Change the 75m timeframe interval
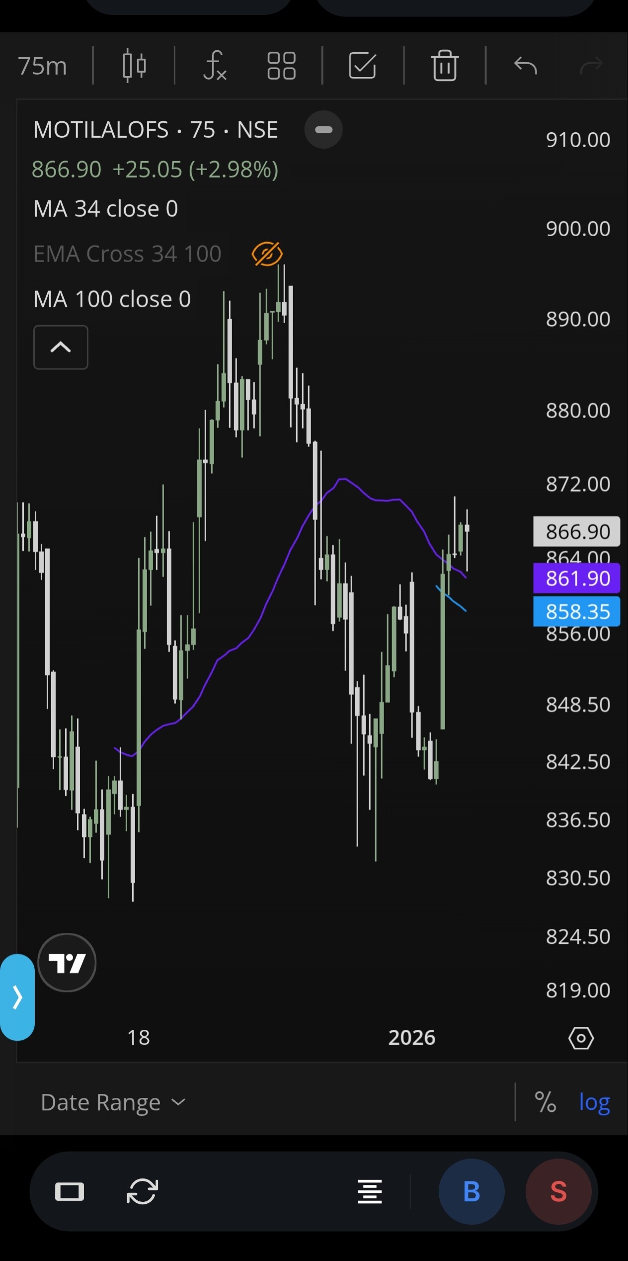This screenshot has width=628, height=1261. click(43, 66)
